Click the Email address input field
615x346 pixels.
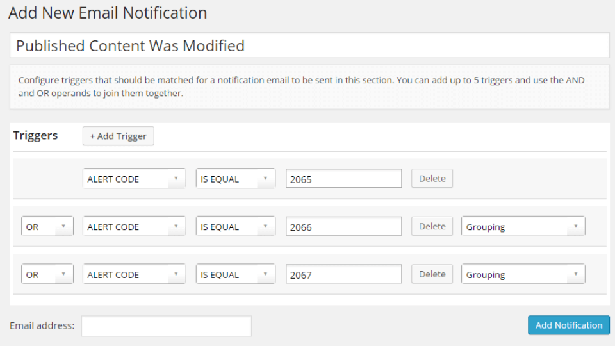coord(167,326)
